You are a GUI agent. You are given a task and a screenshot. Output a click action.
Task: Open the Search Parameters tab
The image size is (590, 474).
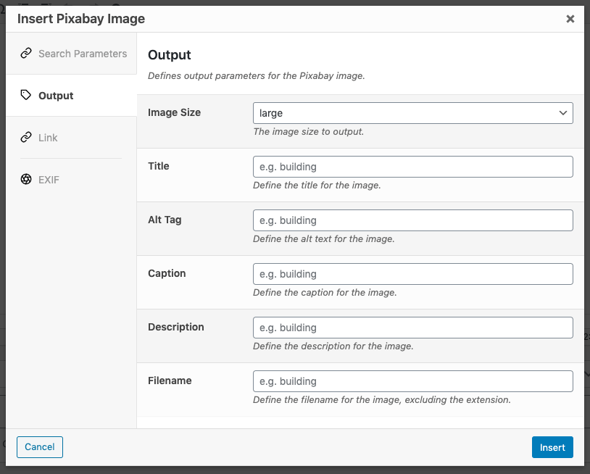coord(71,54)
